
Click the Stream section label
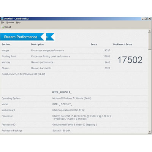point(5,68)
